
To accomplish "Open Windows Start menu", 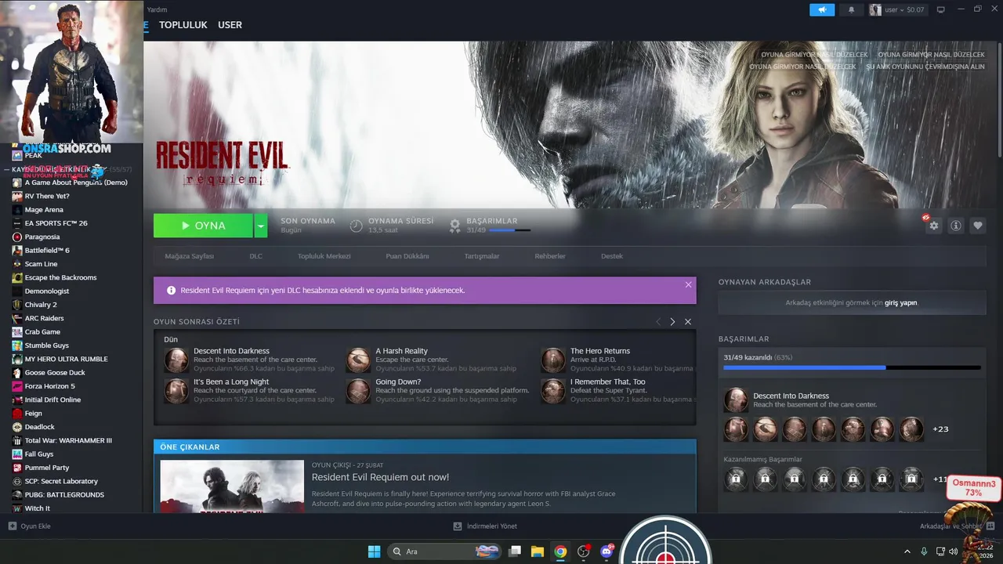I will pos(374,551).
